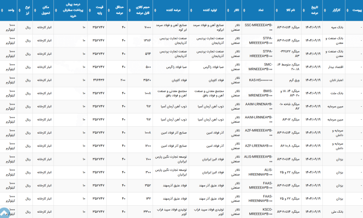The image size is (363, 218).
Task: Click product میلگرد ۱۲-A۳
Action: [x=291, y=120]
